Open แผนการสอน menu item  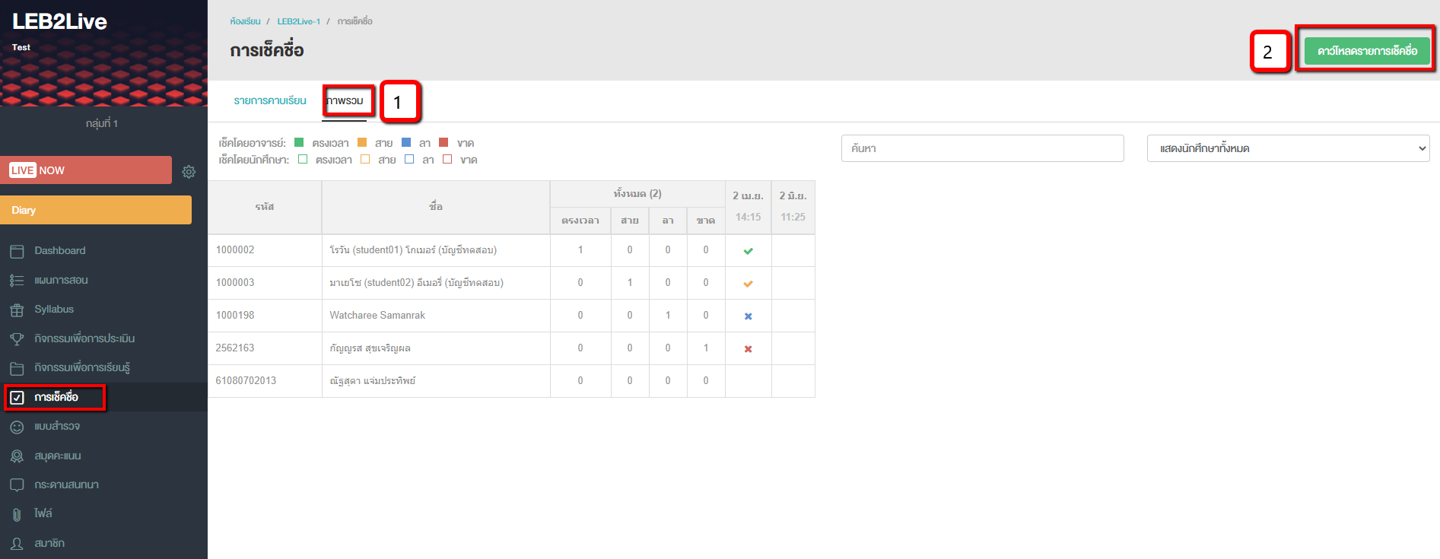click(x=61, y=280)
